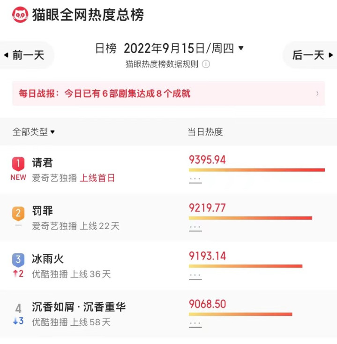
Task: Click the rank 3 blue badge
Action: pos(18,260)
